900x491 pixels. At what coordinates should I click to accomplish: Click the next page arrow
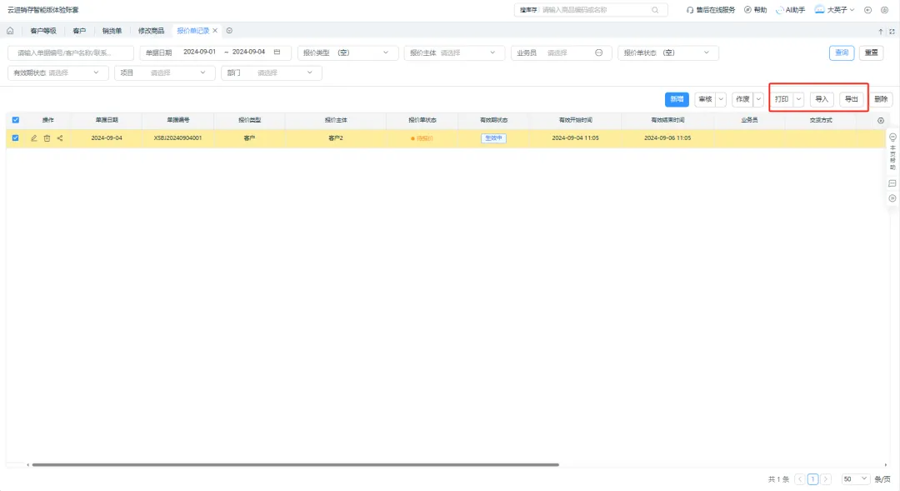pyautogui.click(x=826, y=479)
